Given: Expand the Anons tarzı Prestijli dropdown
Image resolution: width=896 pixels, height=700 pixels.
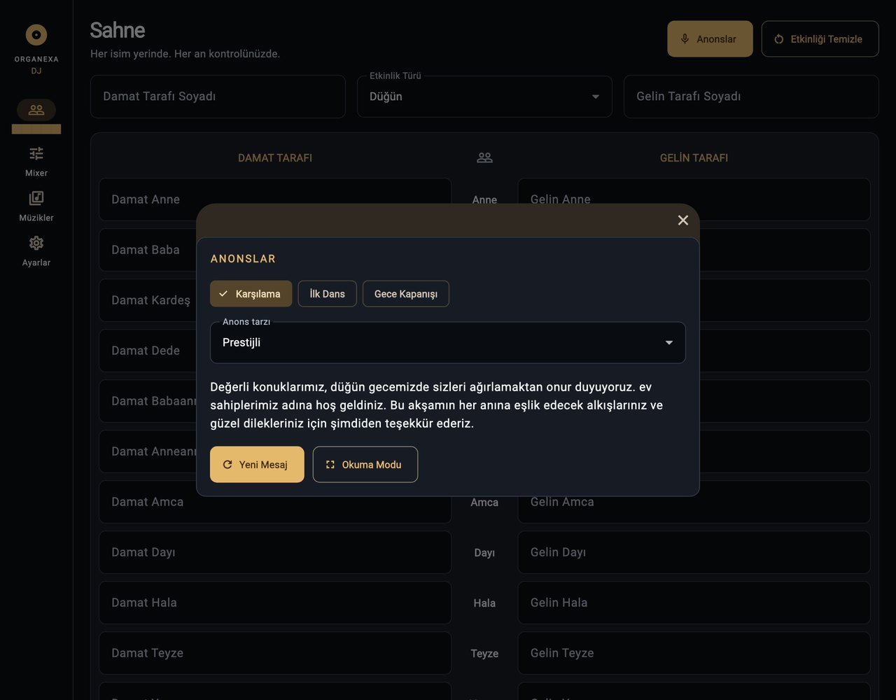Looking at the screenshot, I should tap(448, 342).
